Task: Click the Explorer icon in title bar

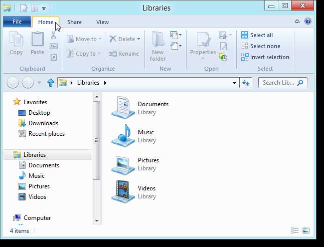Action: 7,8
